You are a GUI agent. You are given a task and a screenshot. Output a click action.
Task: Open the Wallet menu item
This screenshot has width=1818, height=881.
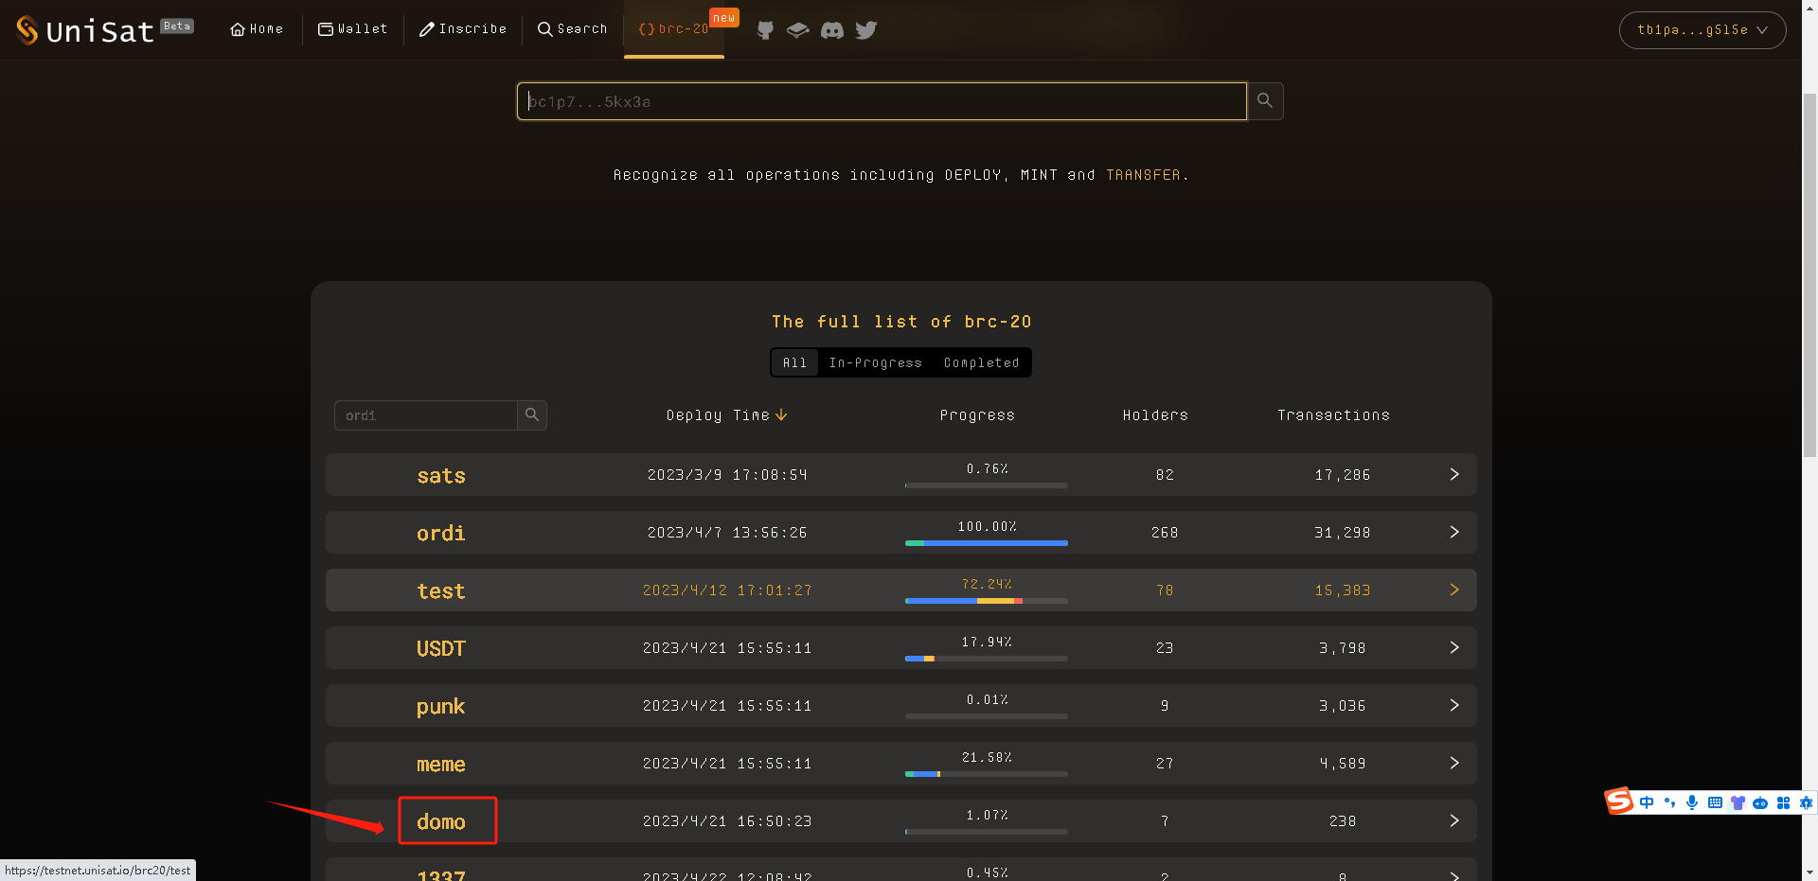[x=353, y=29]
